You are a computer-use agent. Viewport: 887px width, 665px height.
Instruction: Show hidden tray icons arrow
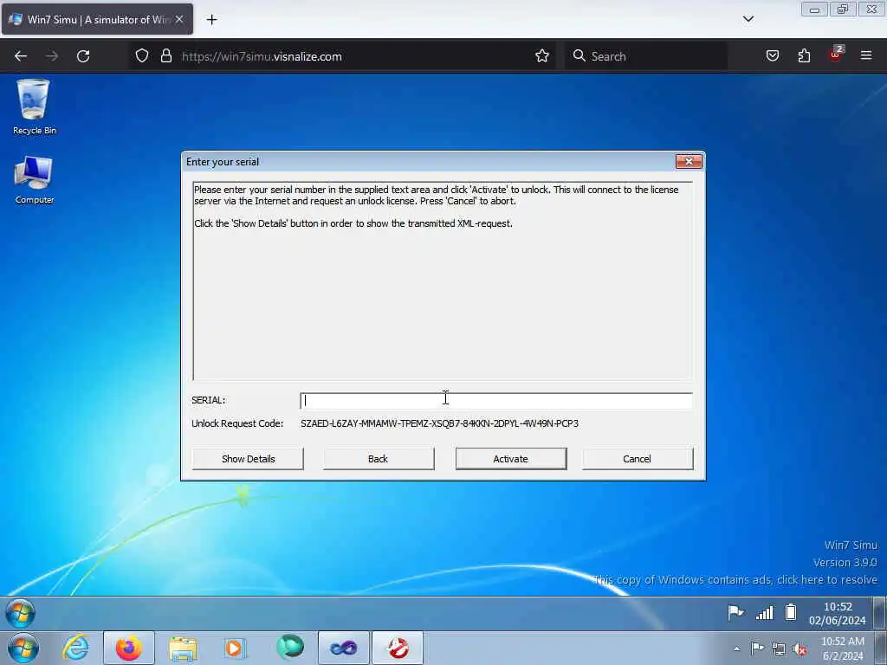(736, 649)
